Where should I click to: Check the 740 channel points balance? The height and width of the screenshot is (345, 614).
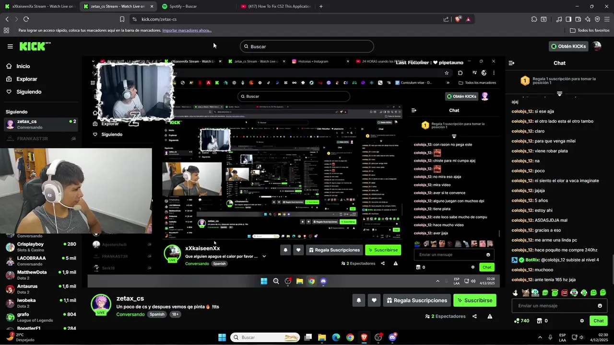521,321
